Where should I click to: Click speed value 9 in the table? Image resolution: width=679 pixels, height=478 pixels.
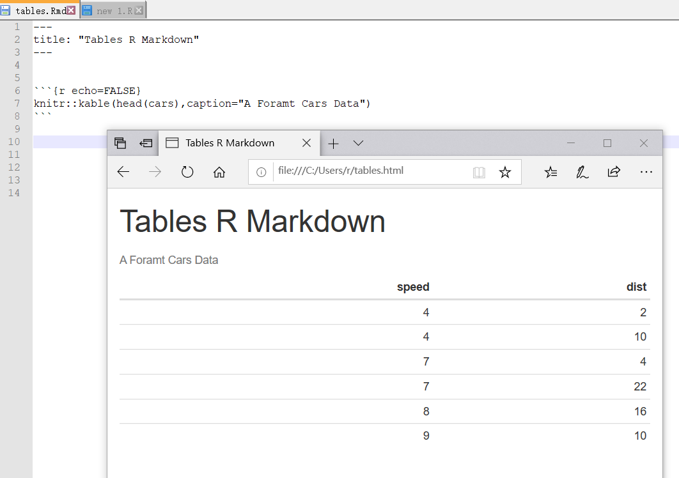tap(426, 436)
